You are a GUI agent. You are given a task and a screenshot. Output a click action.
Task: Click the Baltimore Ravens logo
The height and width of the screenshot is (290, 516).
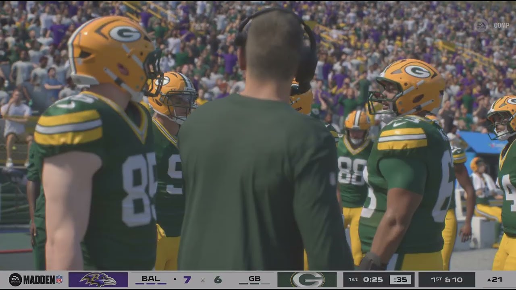98,280
